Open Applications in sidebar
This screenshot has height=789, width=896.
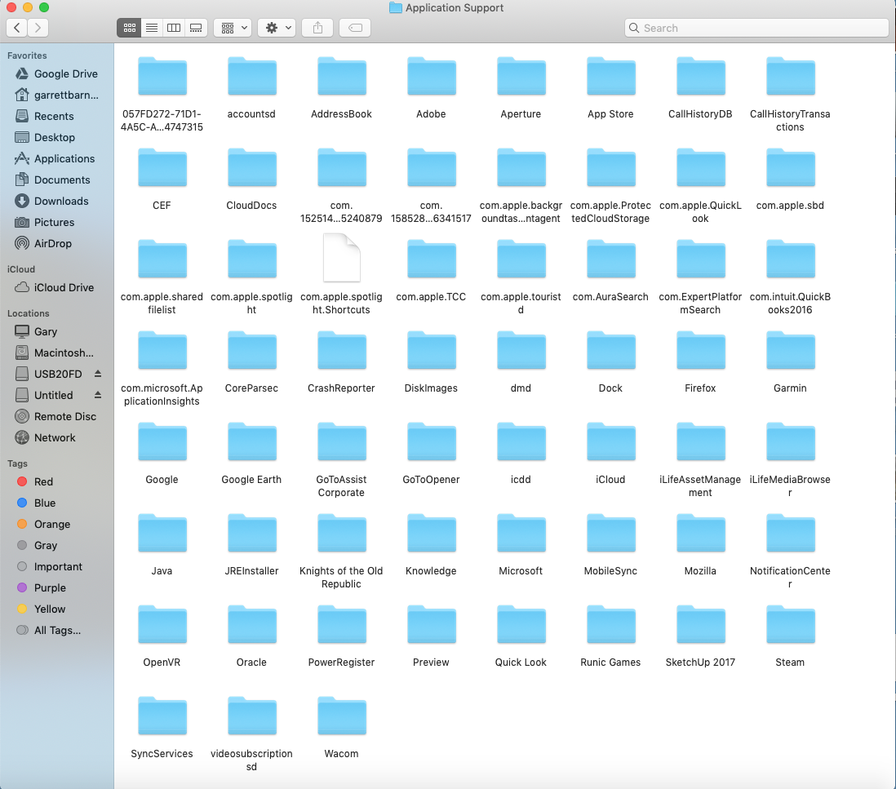coord(56,158)
